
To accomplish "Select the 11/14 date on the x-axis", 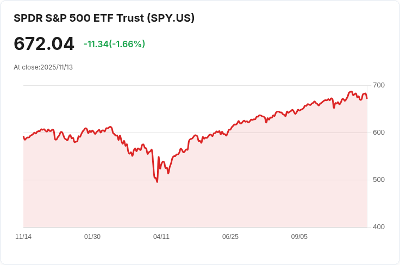I will (23, 237).
